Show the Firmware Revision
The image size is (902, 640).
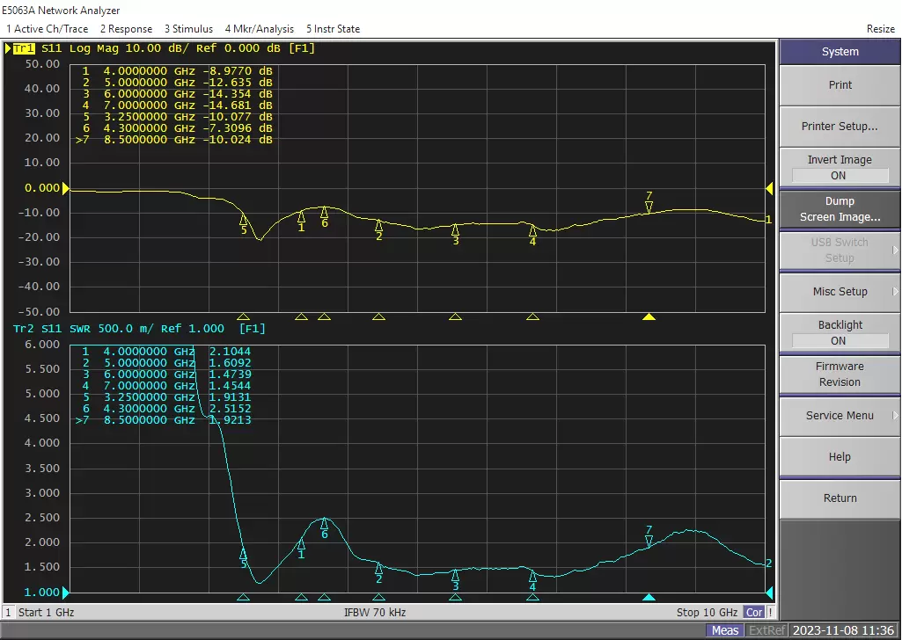pos(838,374)
